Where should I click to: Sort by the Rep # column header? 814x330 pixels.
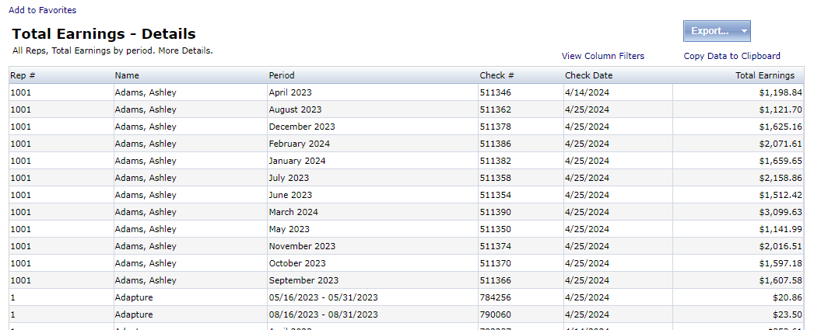pyautogui.click(x=23, y=75)
